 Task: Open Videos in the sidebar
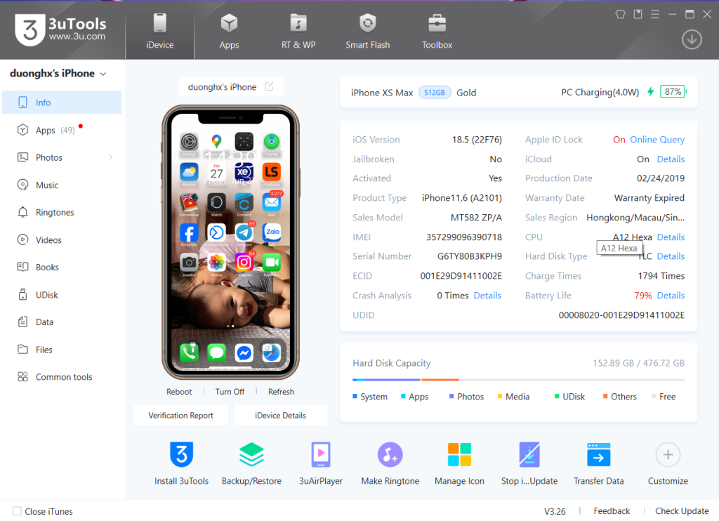click(x=62, y=240)
